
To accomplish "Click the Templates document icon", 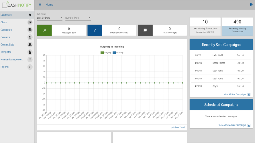I will [30, 52].
